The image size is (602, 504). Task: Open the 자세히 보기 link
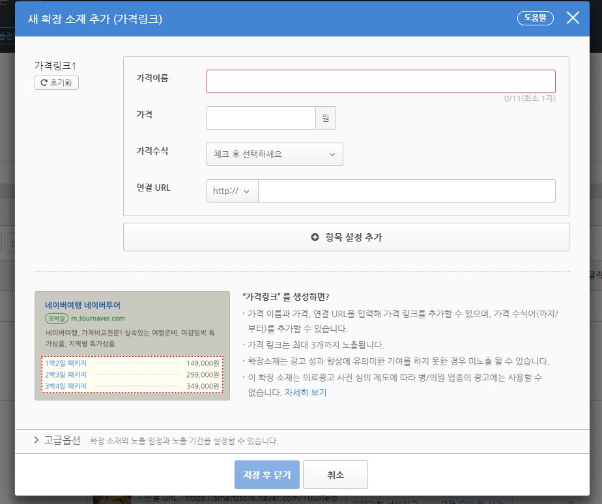click(x=306, y=393)
